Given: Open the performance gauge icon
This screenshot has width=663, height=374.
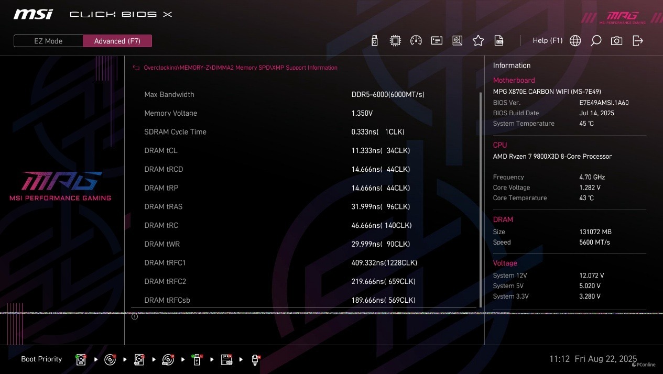Looking at the screenshot, I should (416, 41).
